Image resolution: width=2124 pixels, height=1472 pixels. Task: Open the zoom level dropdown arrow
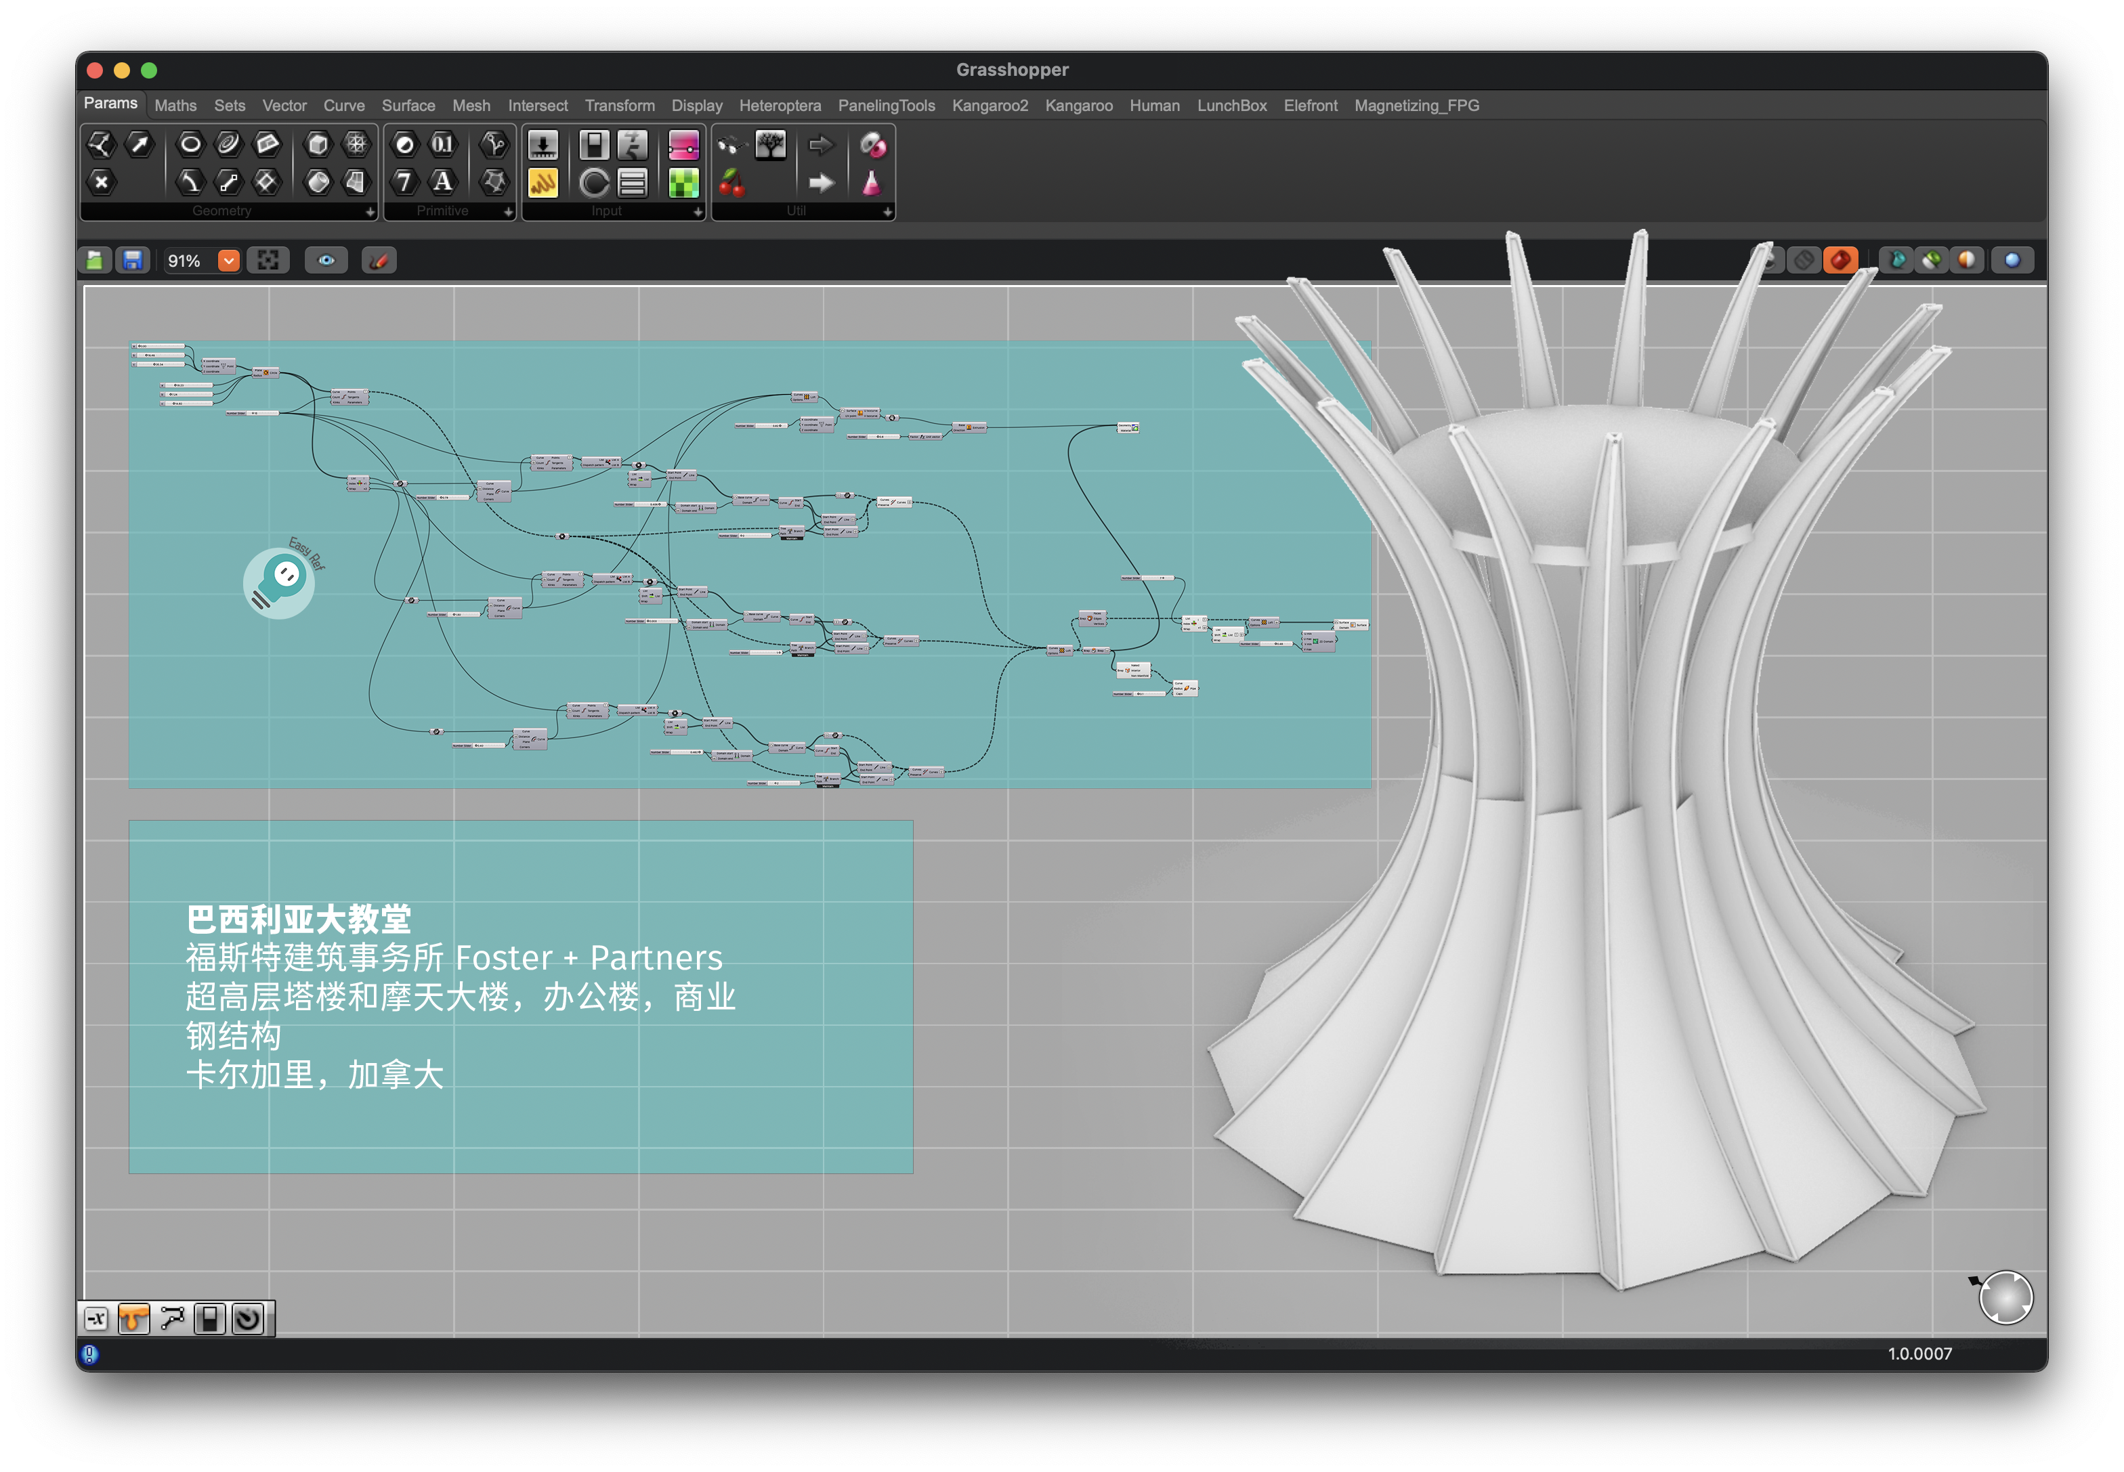click(229, 261)
